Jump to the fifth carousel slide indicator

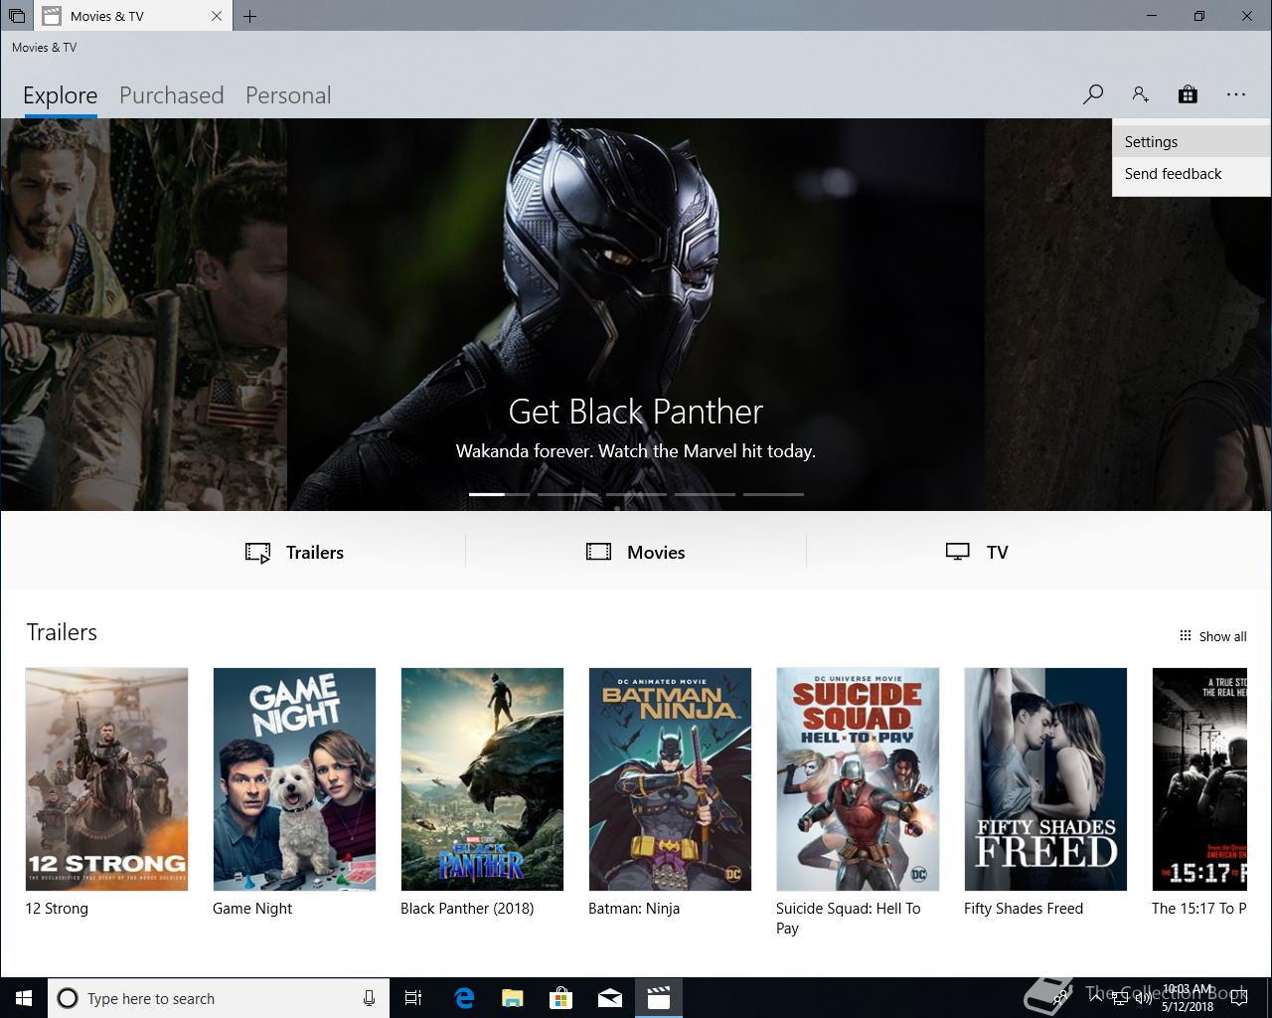click(773, 494)
